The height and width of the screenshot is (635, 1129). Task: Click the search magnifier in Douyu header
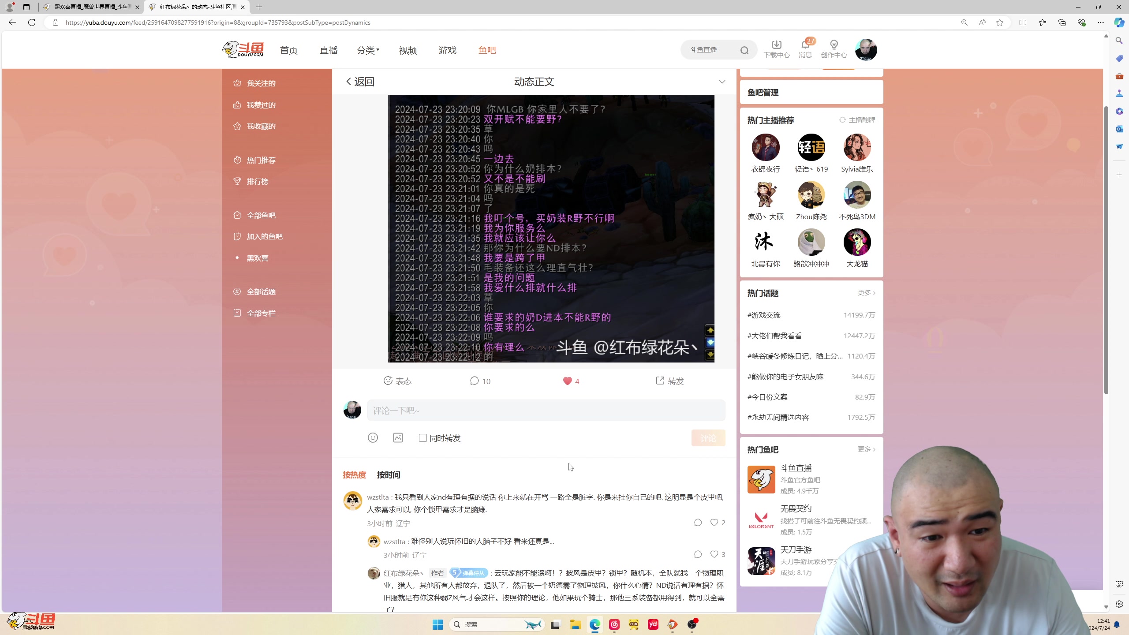click(x=744, y=50)
